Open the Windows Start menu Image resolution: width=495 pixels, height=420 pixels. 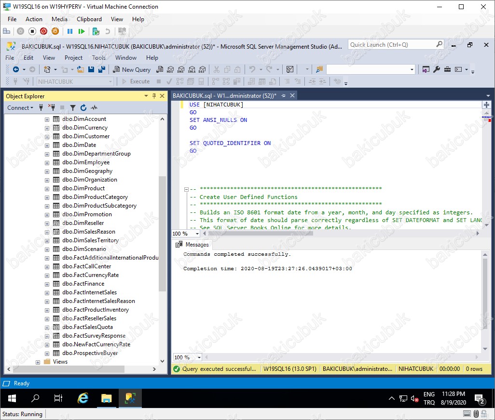(12, 399)
